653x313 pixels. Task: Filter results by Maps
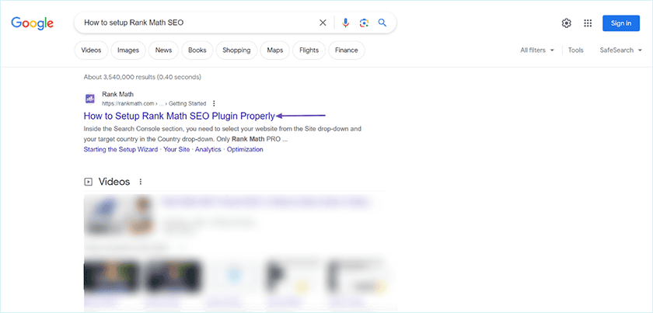(x=275, y=50)
